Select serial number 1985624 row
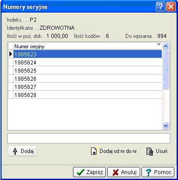Screen dimensions: 178x180 (x=87, y=62)
